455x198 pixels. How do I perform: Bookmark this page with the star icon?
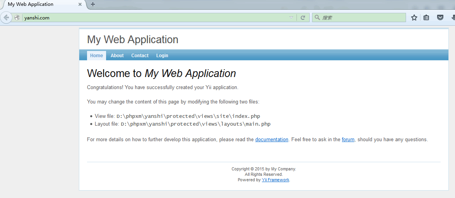[x=414, y=18]
